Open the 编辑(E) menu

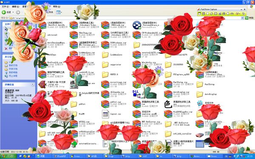[x=15, y=6]
